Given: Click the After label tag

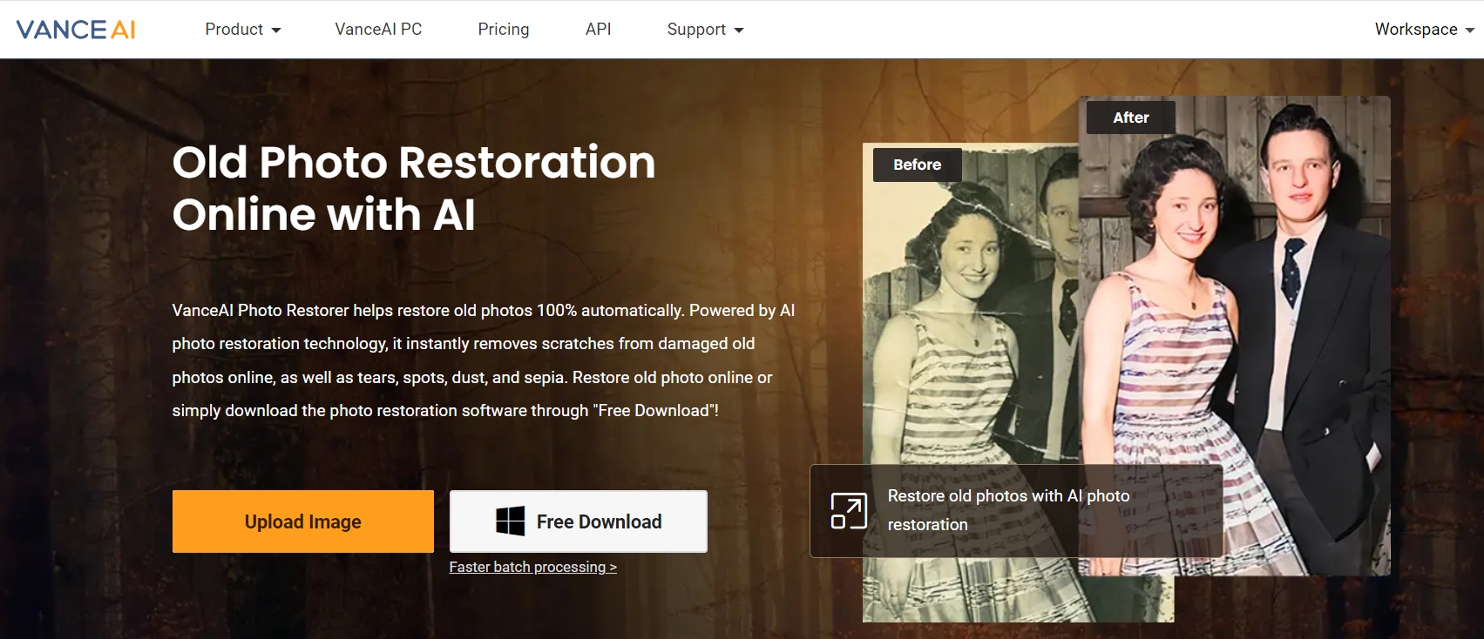Looking at the screenshot, I should coord(1130,118).
